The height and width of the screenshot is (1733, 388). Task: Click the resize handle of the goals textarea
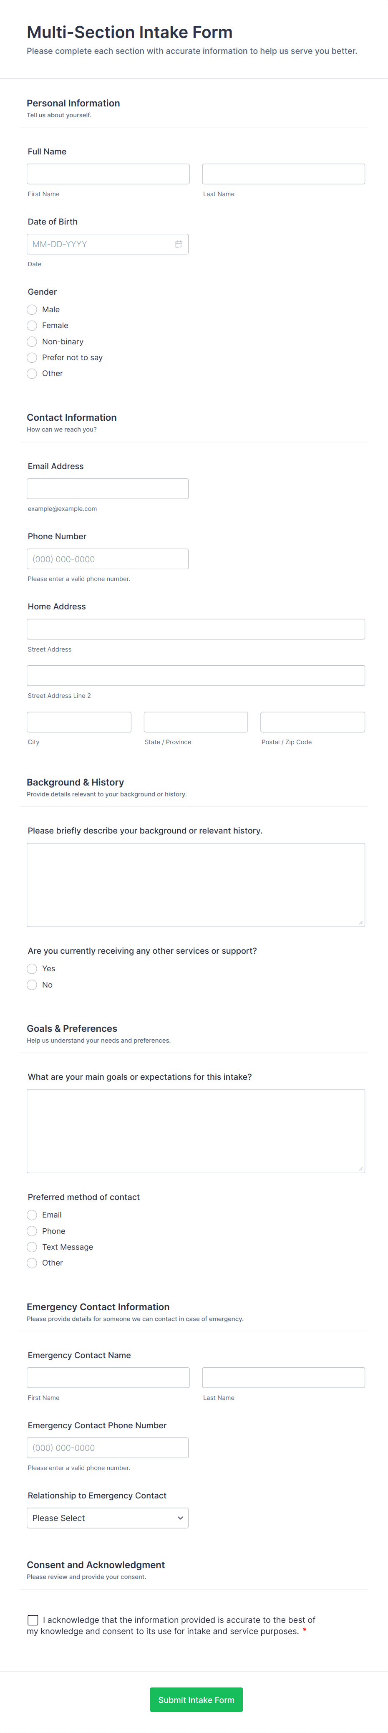click(x=361, y=1169)
